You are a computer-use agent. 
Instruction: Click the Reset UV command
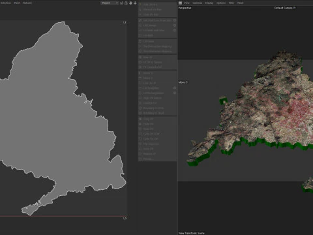(x=158, y=129)
